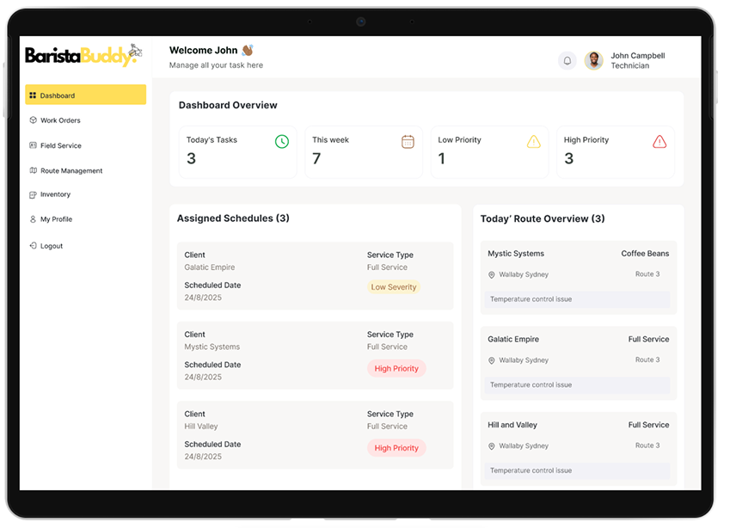730x528 pixels.
Task: Click the location pin icon under Mystic Systems
Action: coord(492,275)
